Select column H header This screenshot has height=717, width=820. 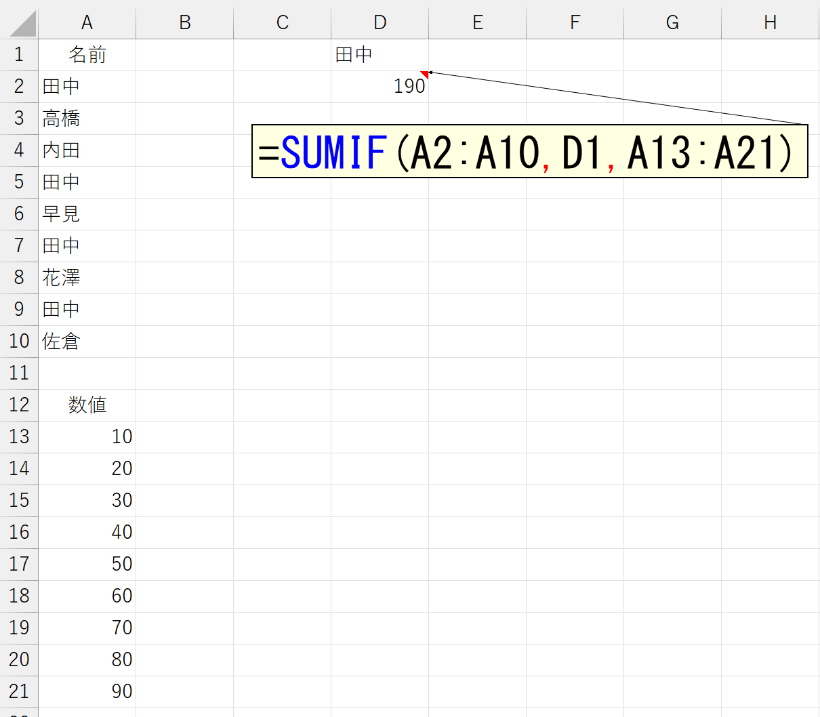coord(770,23)
